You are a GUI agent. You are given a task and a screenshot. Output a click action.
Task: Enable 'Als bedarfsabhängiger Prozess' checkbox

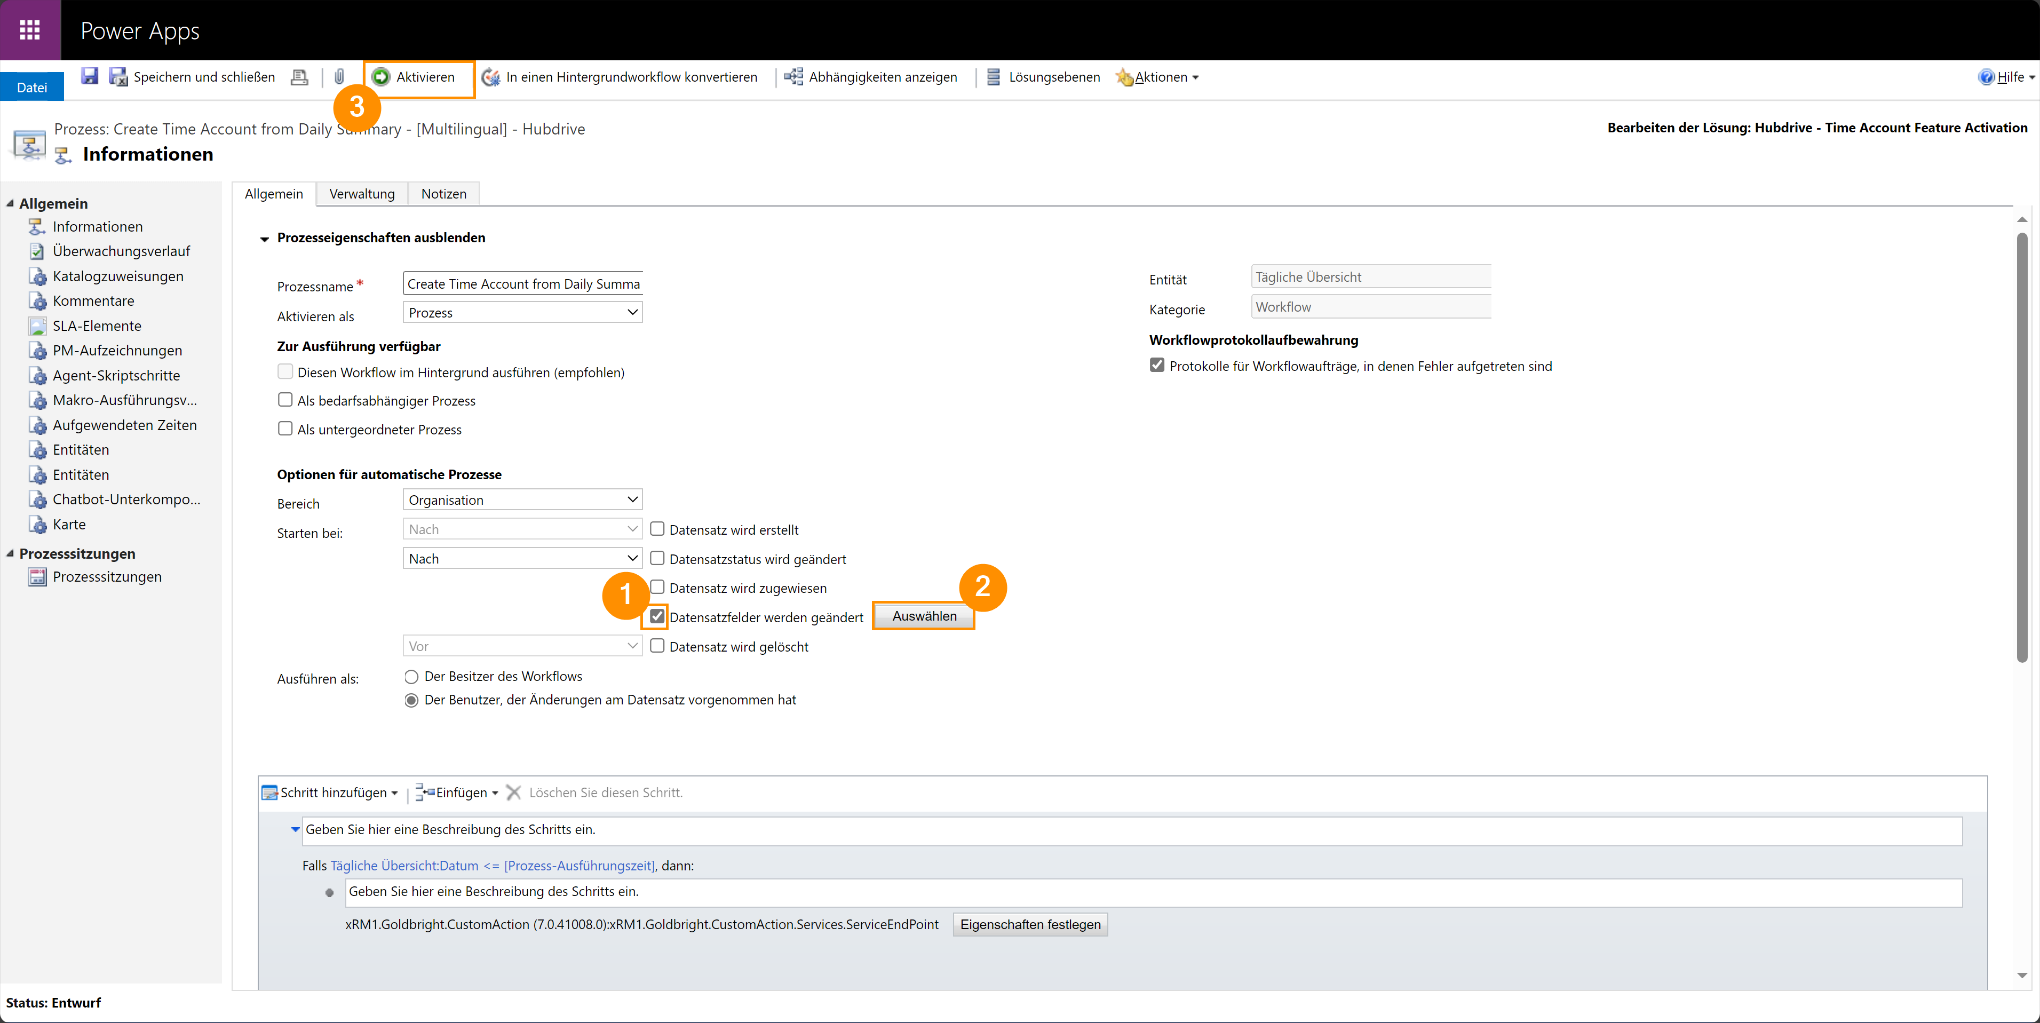pyautogui.click(x=285, y=400)
